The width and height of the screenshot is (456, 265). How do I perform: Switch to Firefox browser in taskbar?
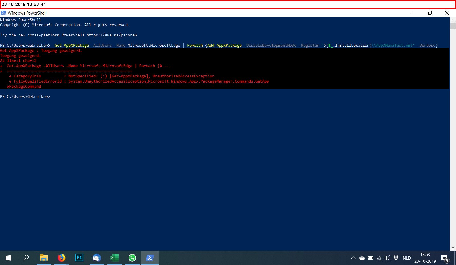pos(61,258)
